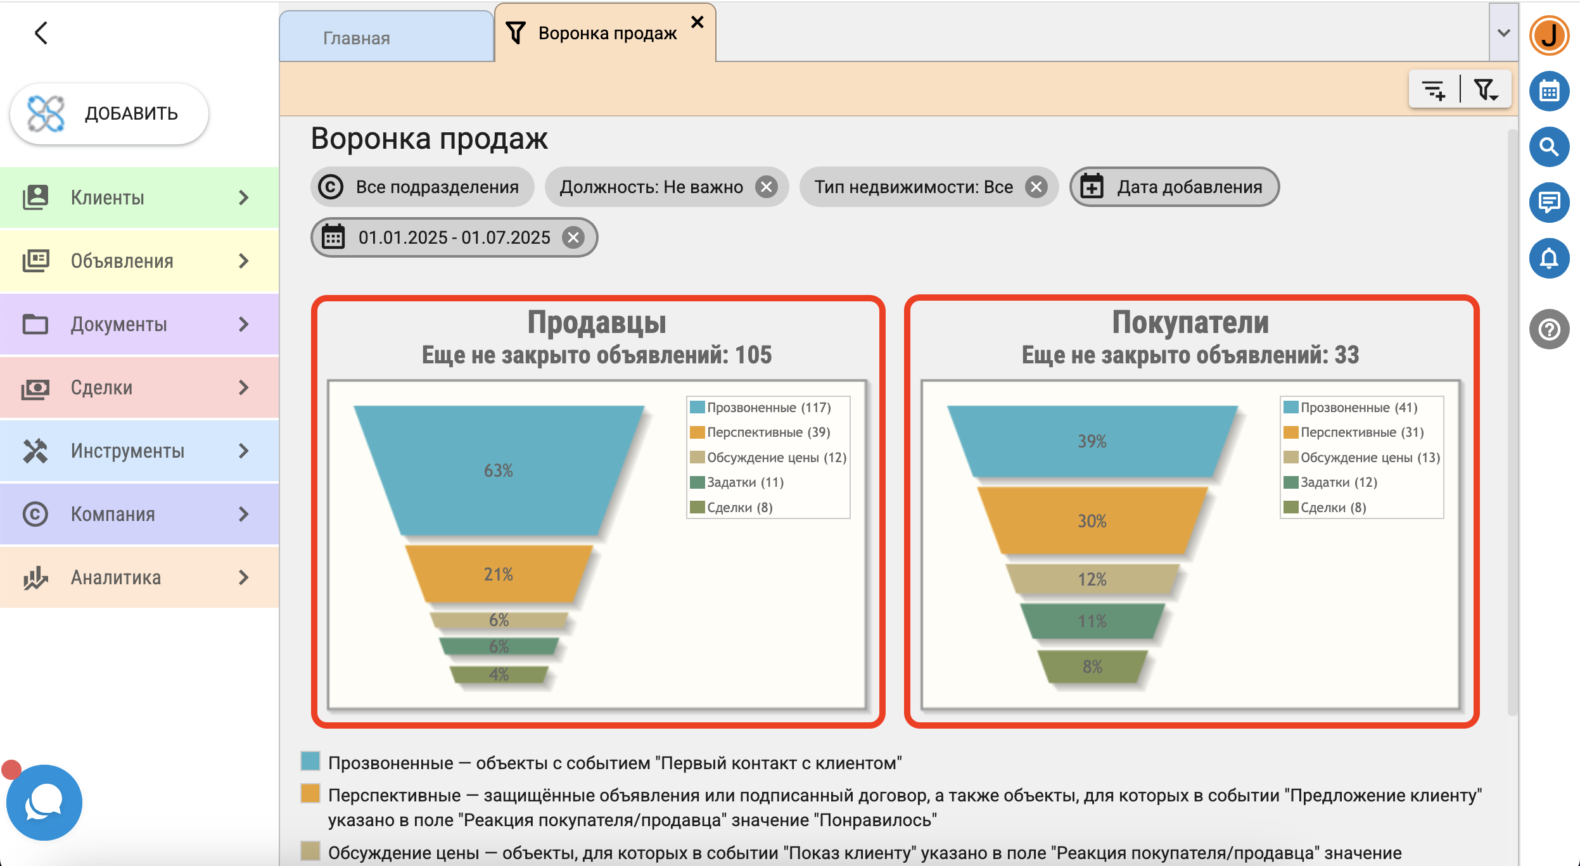Click the orange user avatar J

pyautogui.click(x=1548, y=35)
